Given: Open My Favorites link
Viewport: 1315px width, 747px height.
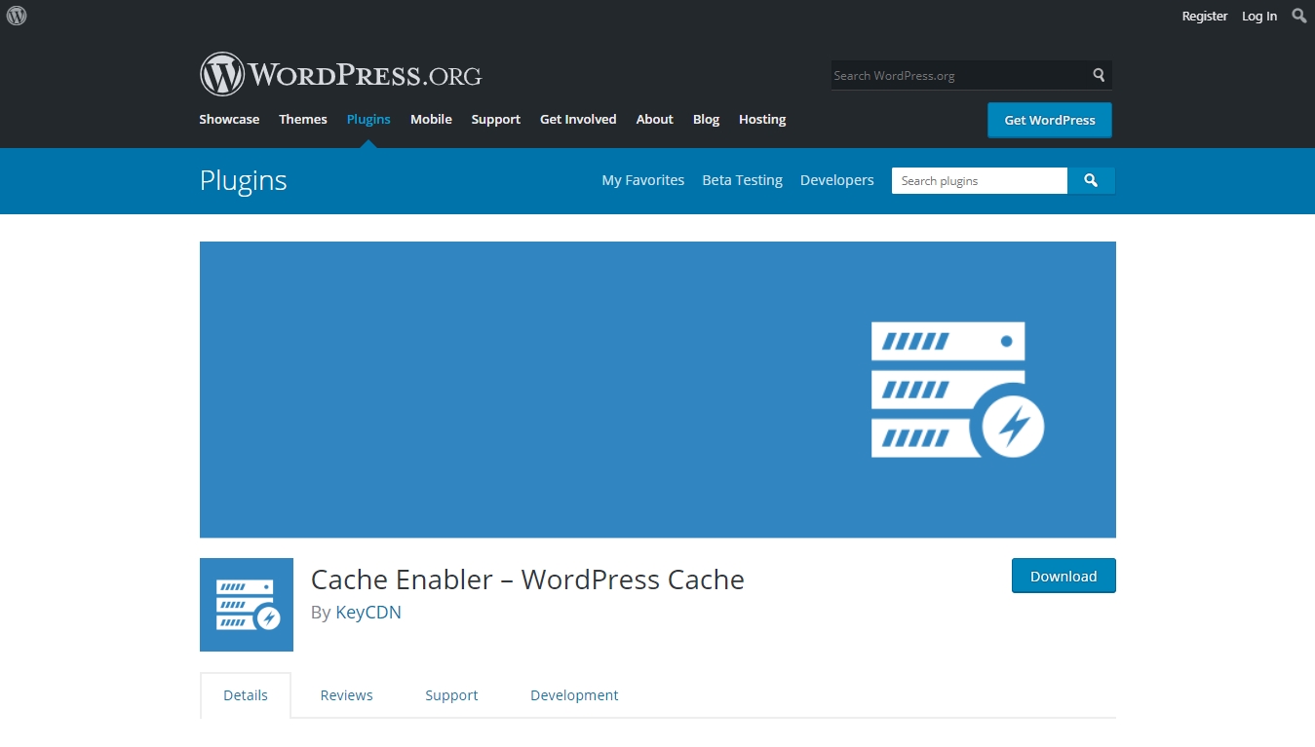Looking at the screenshot, I should coord(643,180).
